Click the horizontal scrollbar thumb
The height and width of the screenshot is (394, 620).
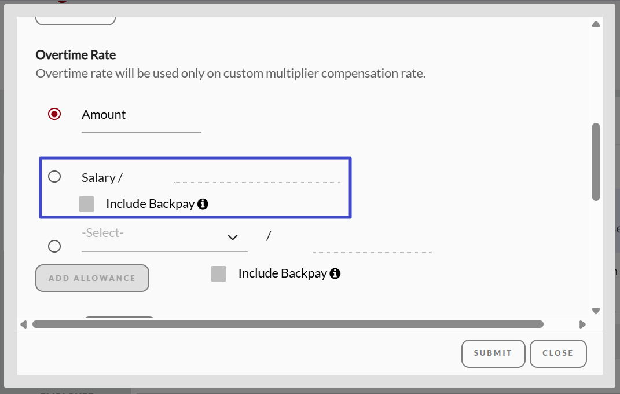click(288, 324)
